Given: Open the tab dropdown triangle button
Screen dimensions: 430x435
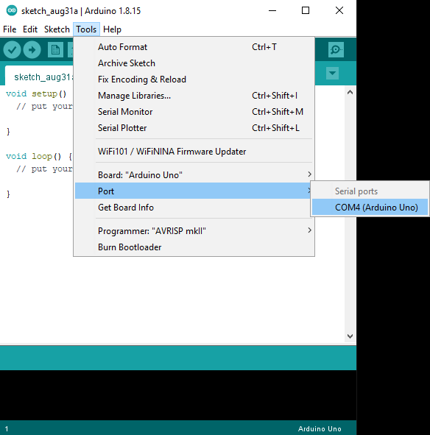Looking at the screenshot, I should point(332,74).
